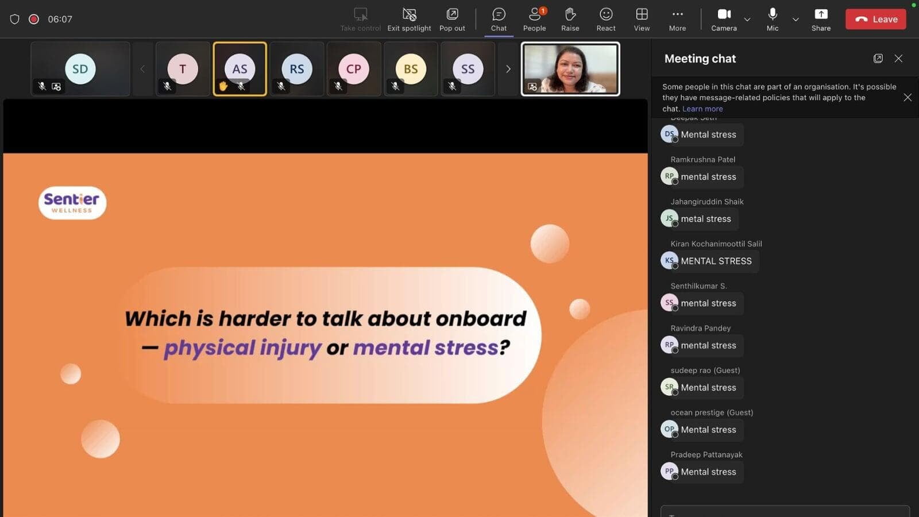
Task: Show next participants with right chevron
Action: (508, 69)
